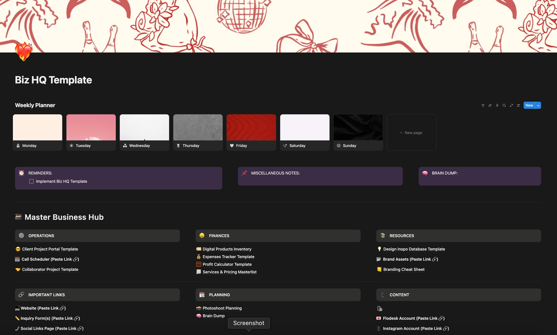Open Client Project Portal Template page
557x335 pixels.
(50, 249)
